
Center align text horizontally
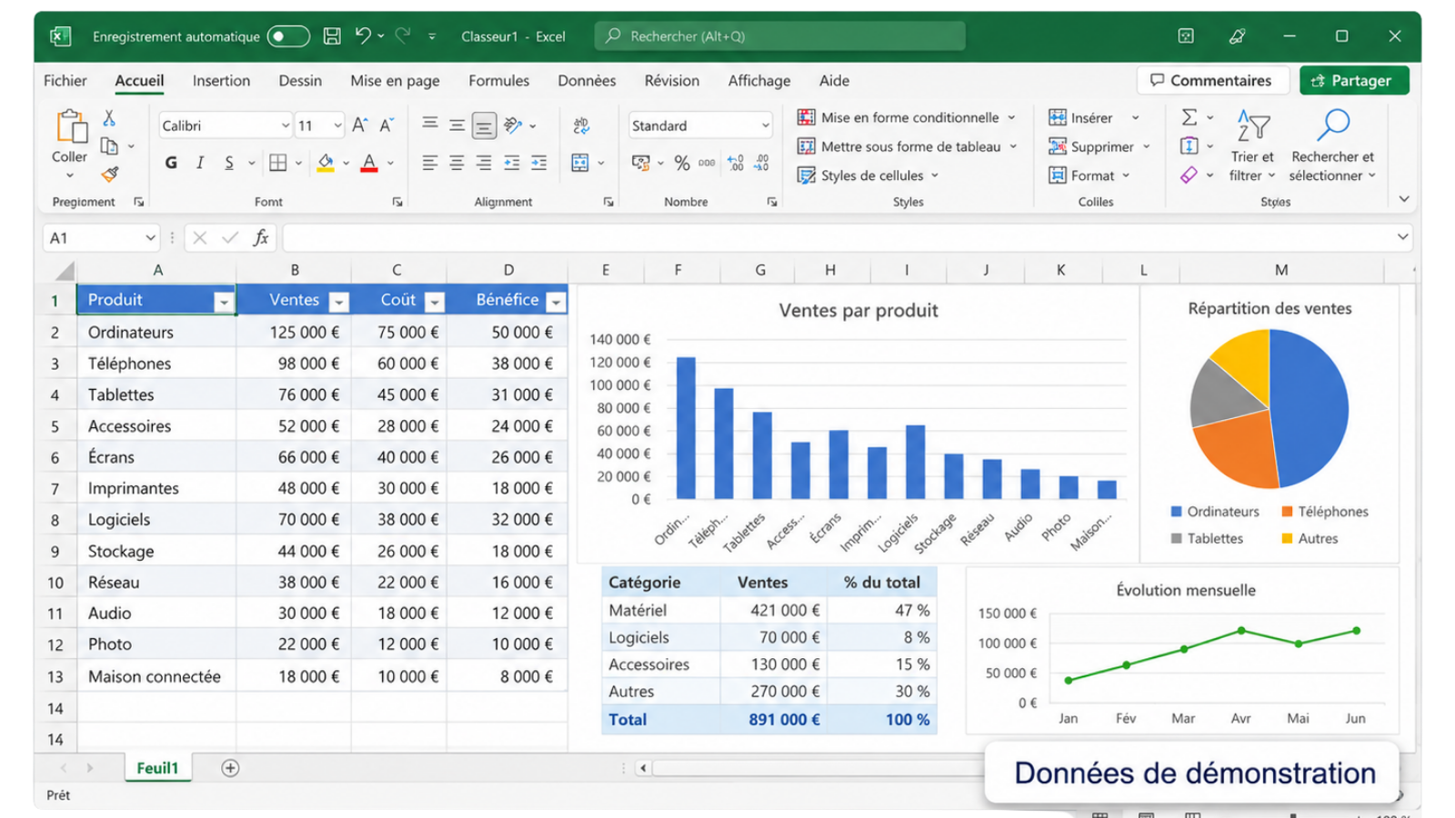pyautogui.click(x=457, y=163)
